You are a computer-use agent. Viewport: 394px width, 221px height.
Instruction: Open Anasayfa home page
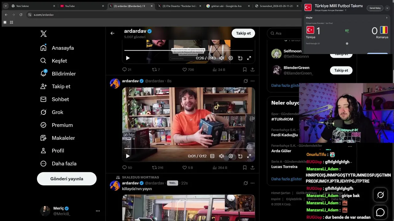[57, 48]
